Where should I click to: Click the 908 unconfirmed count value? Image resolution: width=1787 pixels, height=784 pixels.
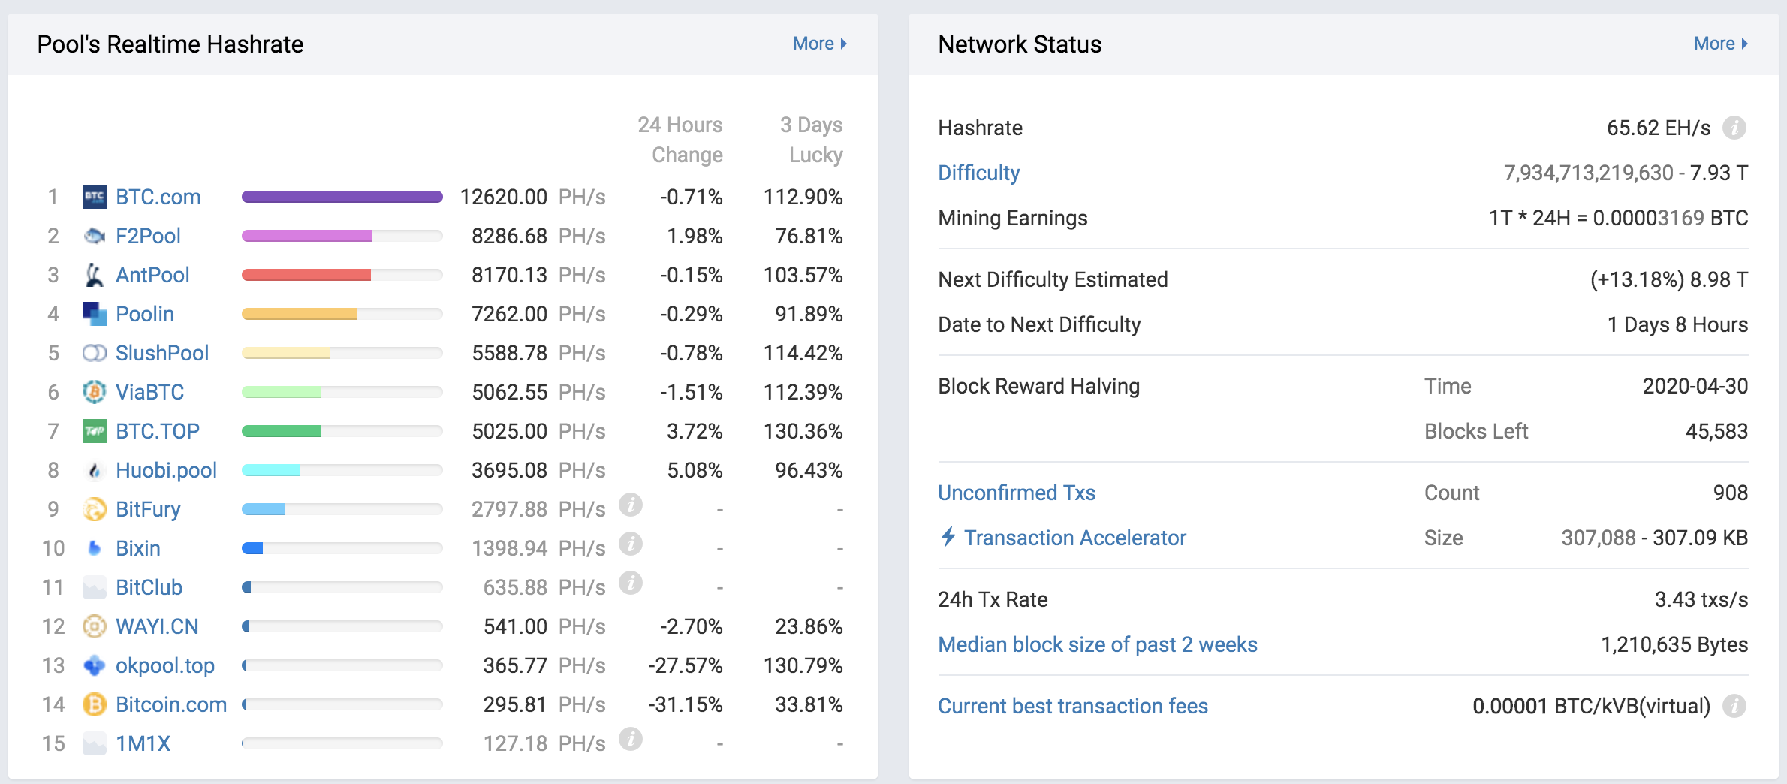1731,493
